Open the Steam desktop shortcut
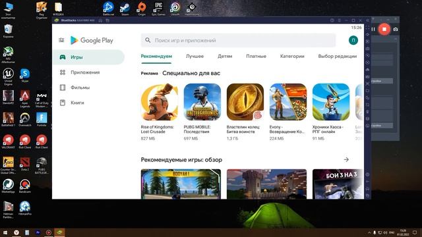This screenshot has width=422, height=237. click(x=125, y=9)
